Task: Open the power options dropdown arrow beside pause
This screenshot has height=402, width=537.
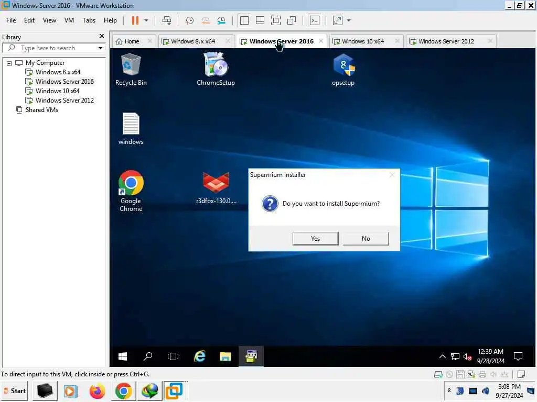Action: coord(146,20)
